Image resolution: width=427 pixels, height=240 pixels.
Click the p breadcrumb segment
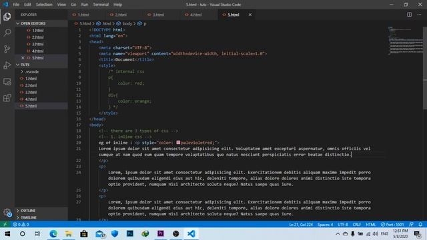(142, 24)
